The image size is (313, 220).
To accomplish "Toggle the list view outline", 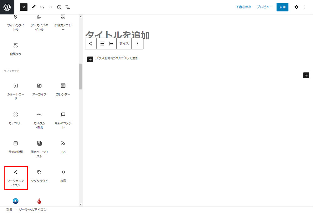I will coord(68,7).
